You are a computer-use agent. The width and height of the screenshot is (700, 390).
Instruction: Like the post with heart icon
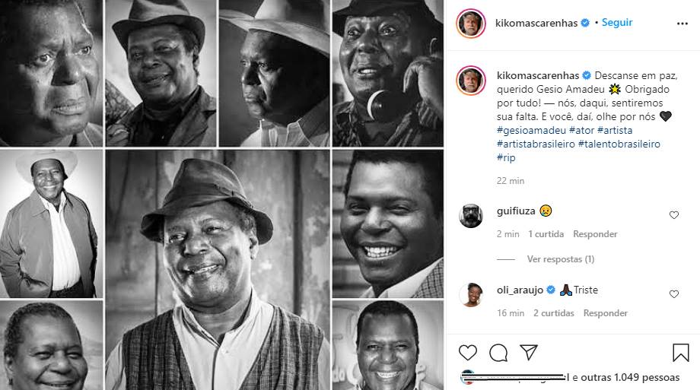tap(468, 353)
